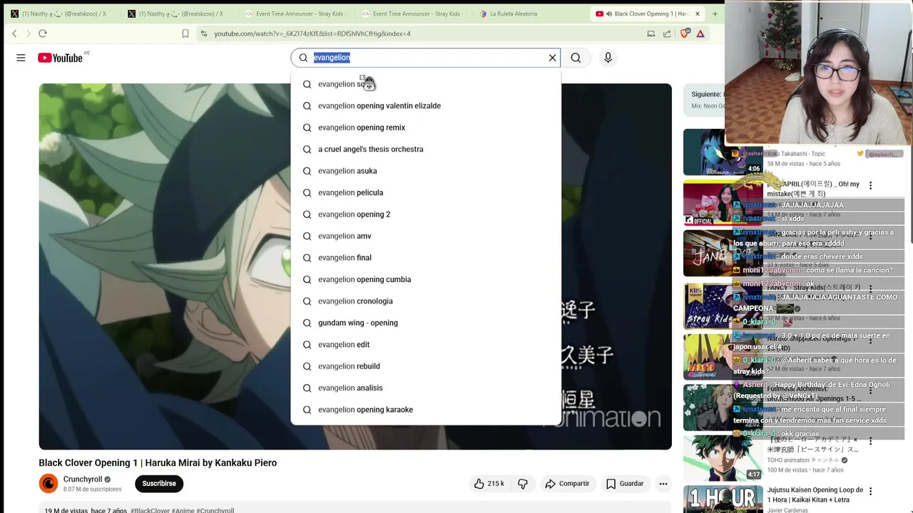Open a new browser tab with plus
Viewport: 913px width, 513px height.
(715, 14)
